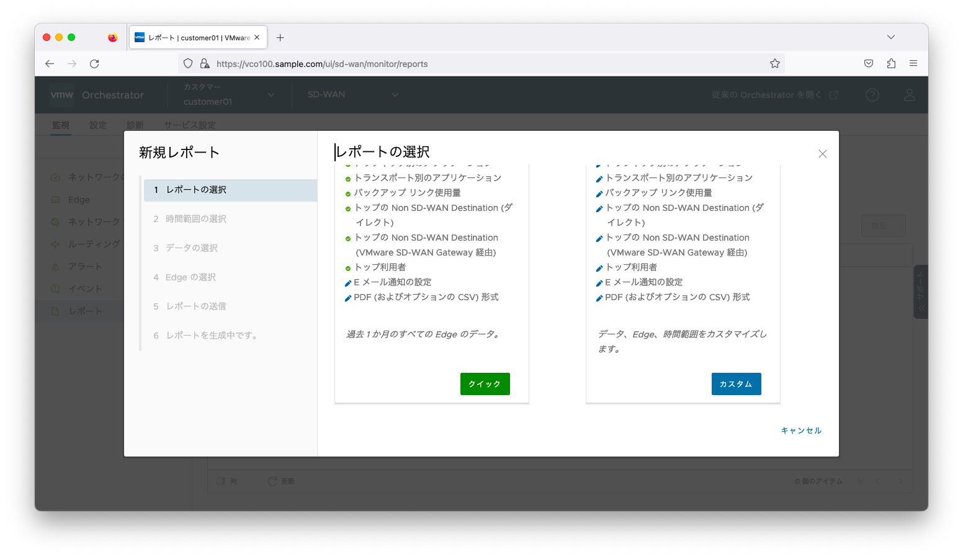Viewport: 963px width, 557px height.
Task: Open the user account icon
Action: tap(910, 95)
